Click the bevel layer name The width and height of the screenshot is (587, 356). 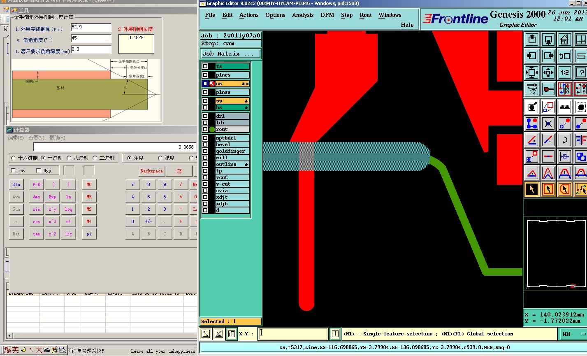232,144
